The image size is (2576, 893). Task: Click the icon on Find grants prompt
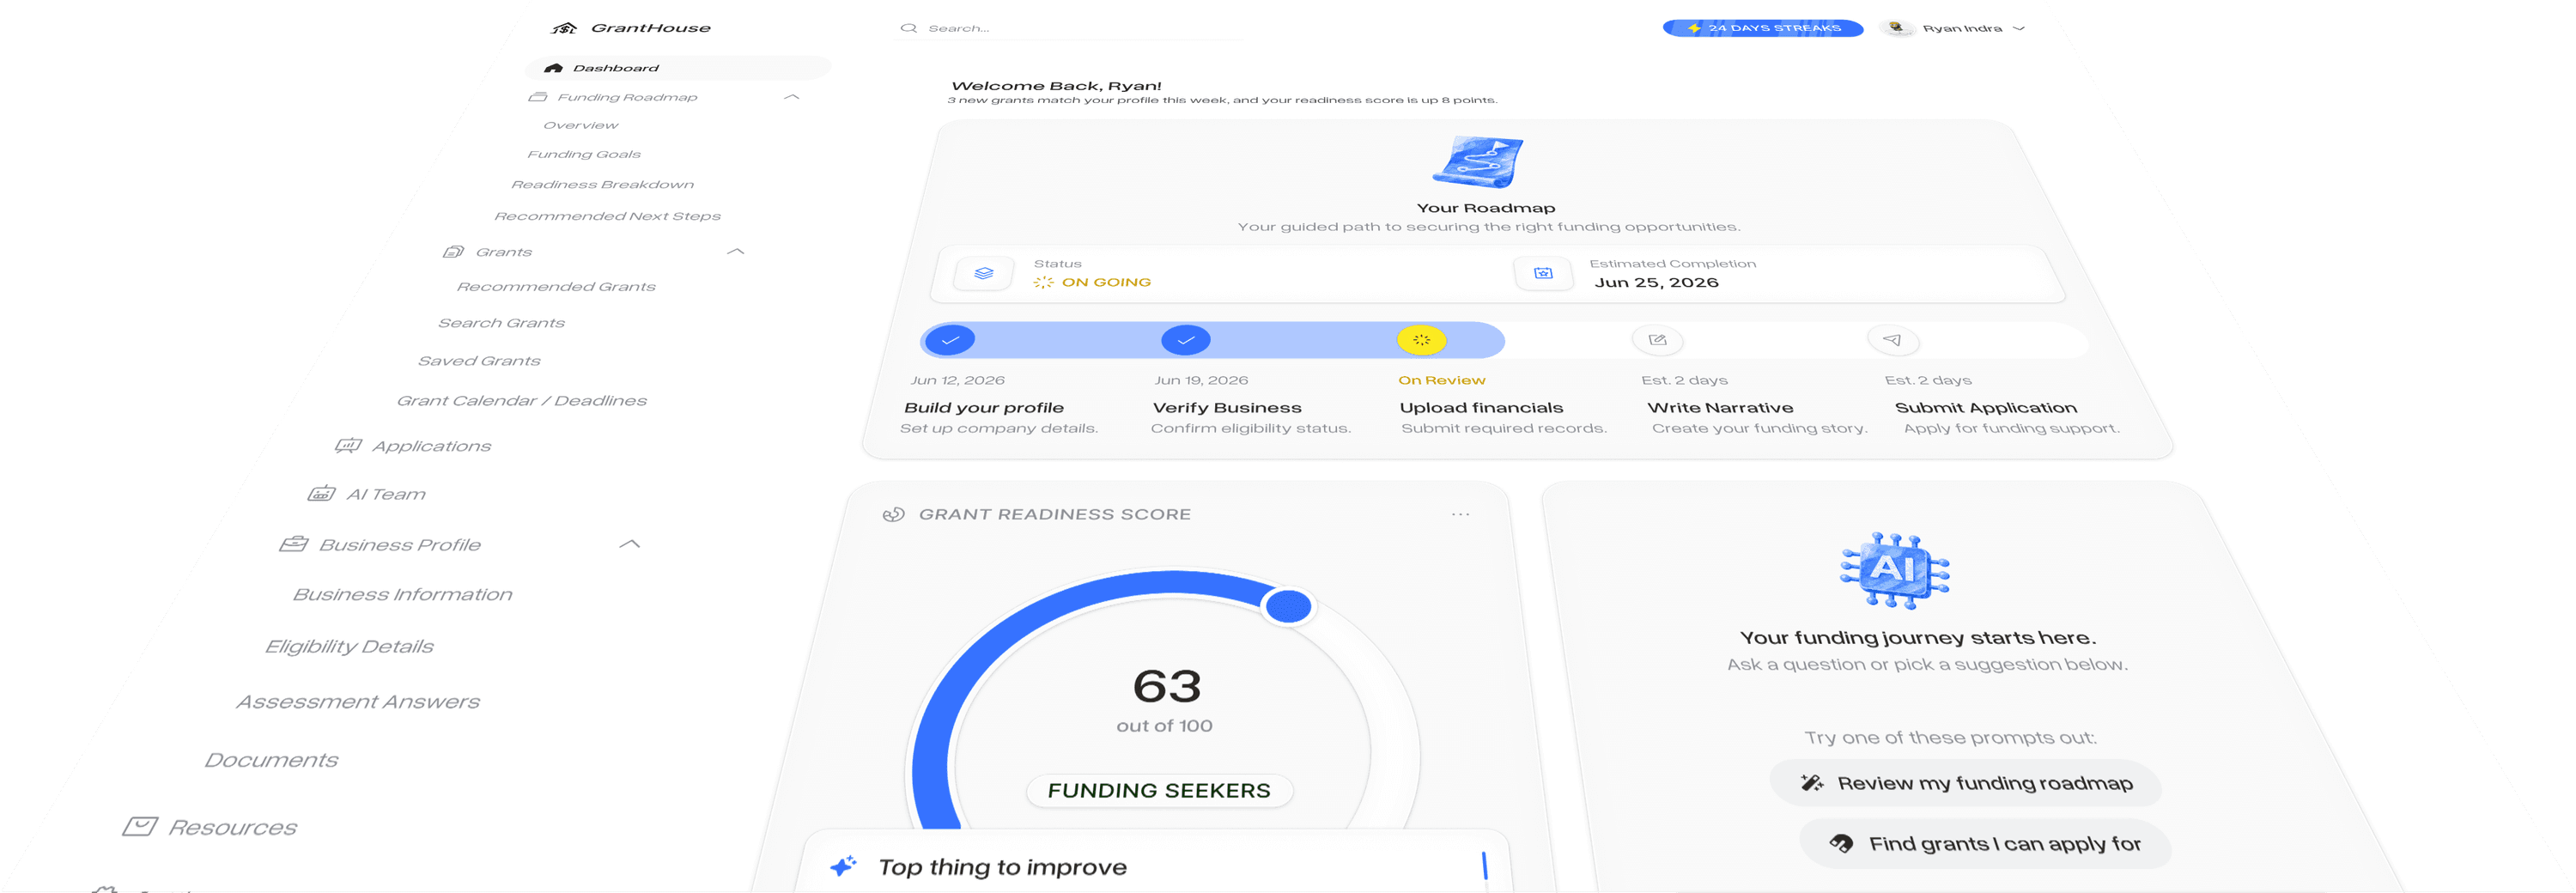(1841, 844)
